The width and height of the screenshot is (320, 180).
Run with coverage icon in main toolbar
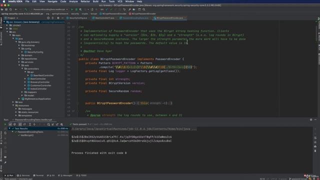80,9
